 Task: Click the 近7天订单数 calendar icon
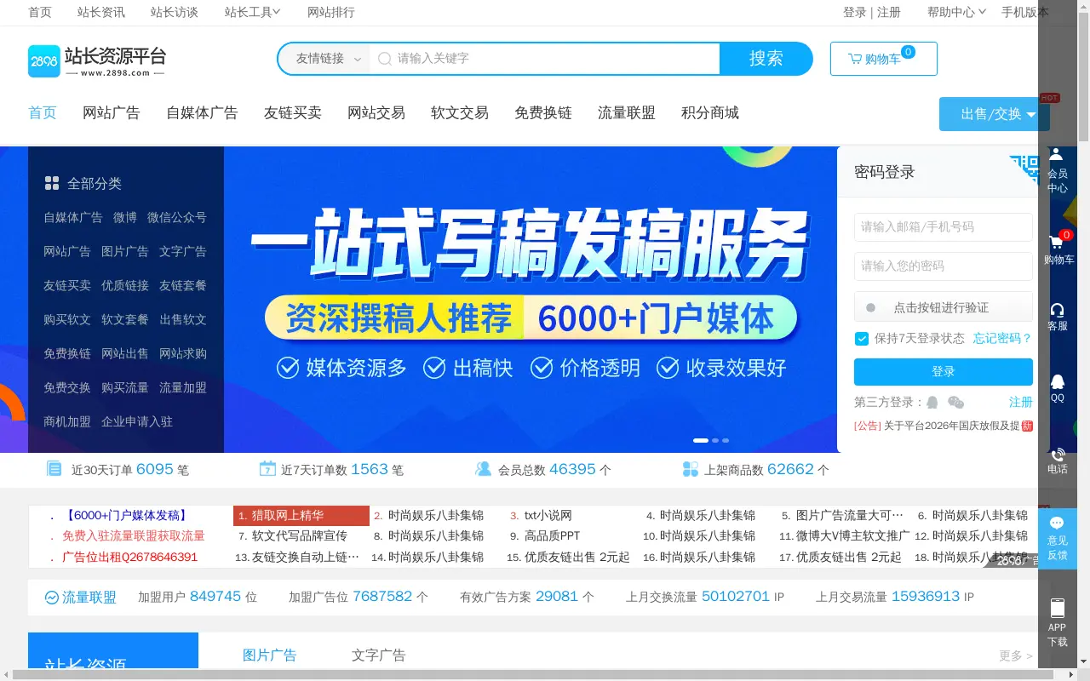point(267,469)
